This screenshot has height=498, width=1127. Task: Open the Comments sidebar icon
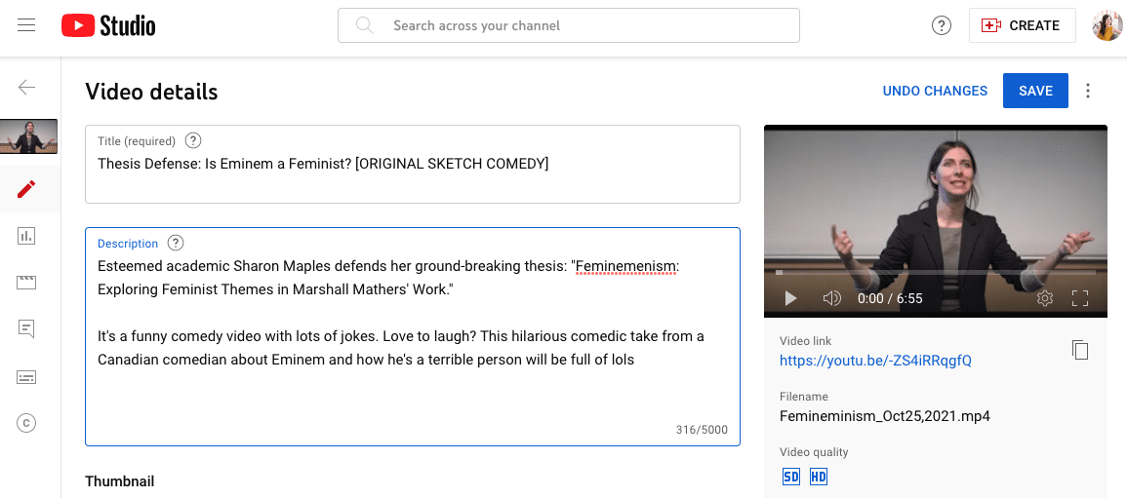coord(26,329)
